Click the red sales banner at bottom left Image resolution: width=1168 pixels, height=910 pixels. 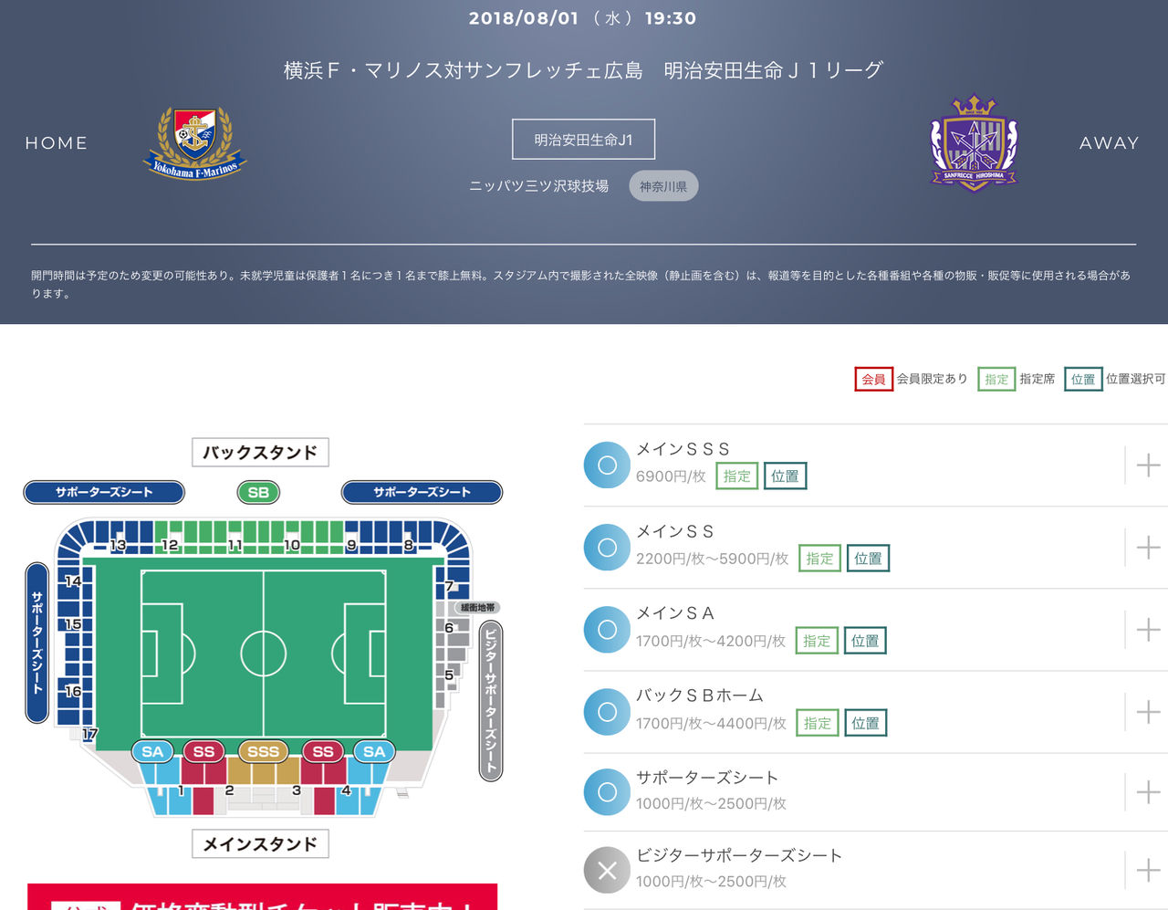point(262,896)
